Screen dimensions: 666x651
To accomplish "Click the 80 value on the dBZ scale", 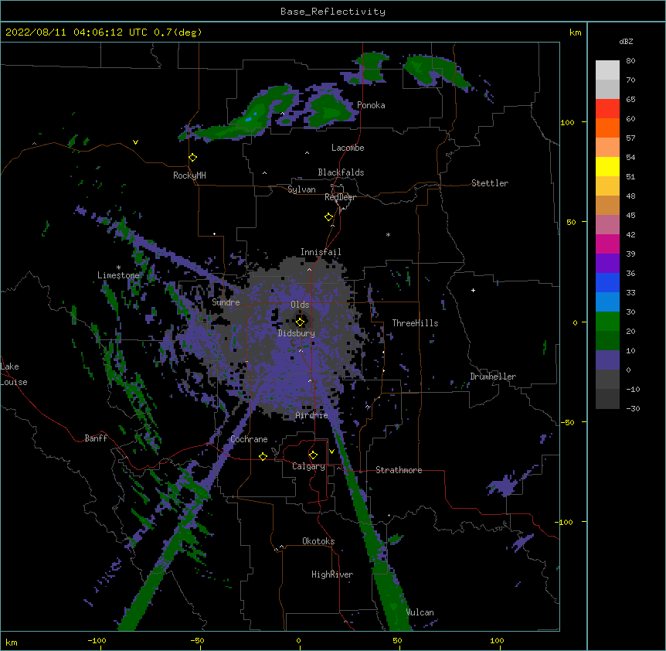I will [x=630, y=61].
